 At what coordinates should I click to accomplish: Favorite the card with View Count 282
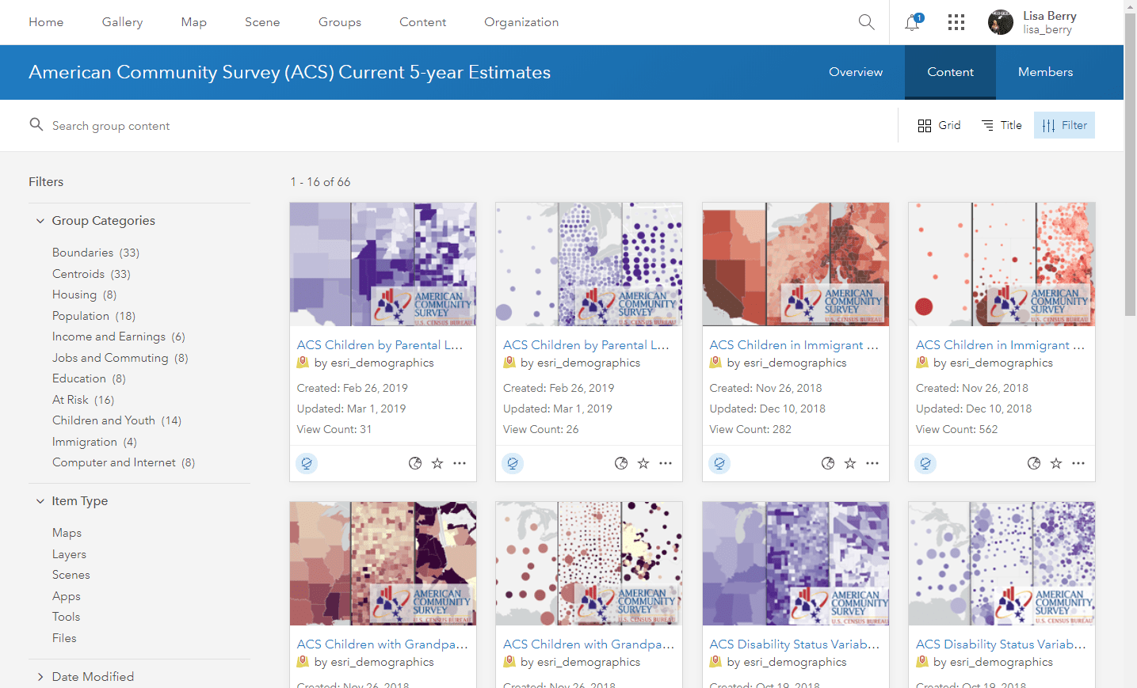tap(850, 463)
